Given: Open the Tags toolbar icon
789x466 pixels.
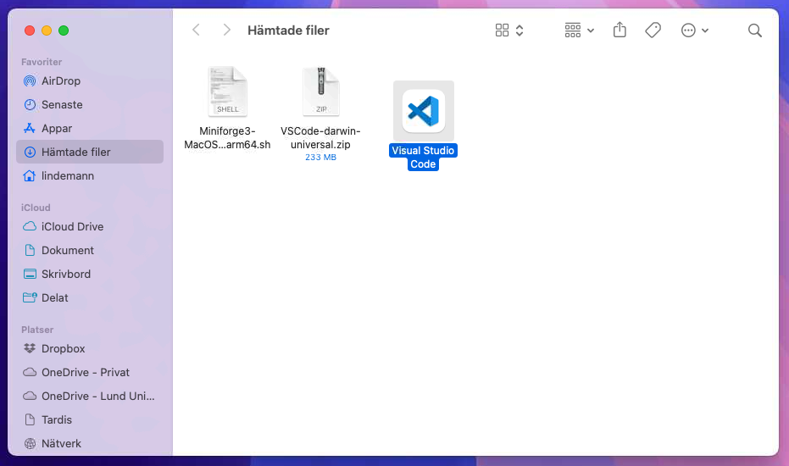Looking at the screenshot, I should 653,31.
